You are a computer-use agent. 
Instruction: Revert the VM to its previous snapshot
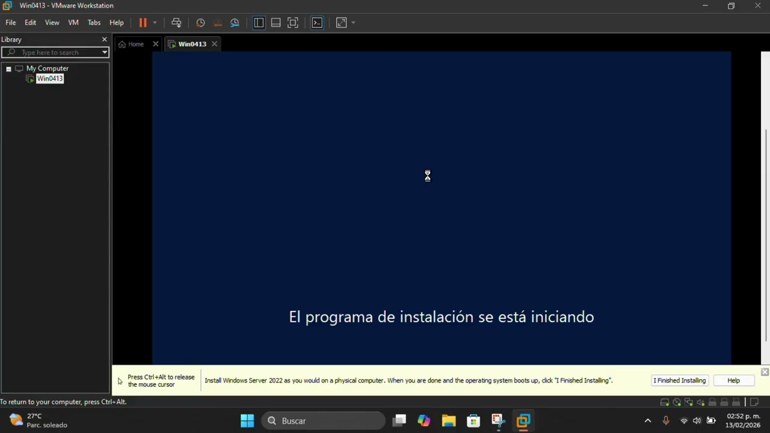(x=218, y=23)
